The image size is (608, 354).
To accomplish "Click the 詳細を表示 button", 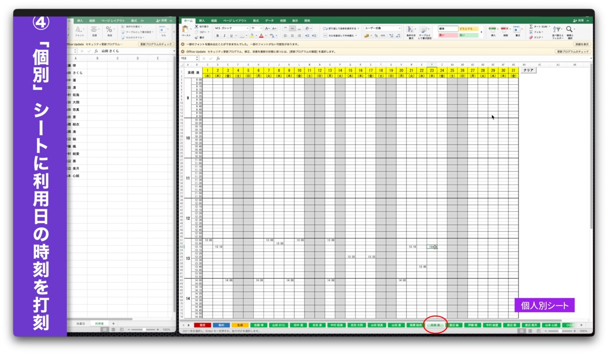I will coord(582,44).
